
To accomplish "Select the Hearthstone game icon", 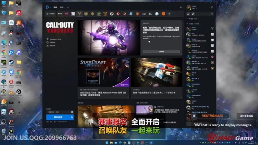I will [x=92, y=14].
